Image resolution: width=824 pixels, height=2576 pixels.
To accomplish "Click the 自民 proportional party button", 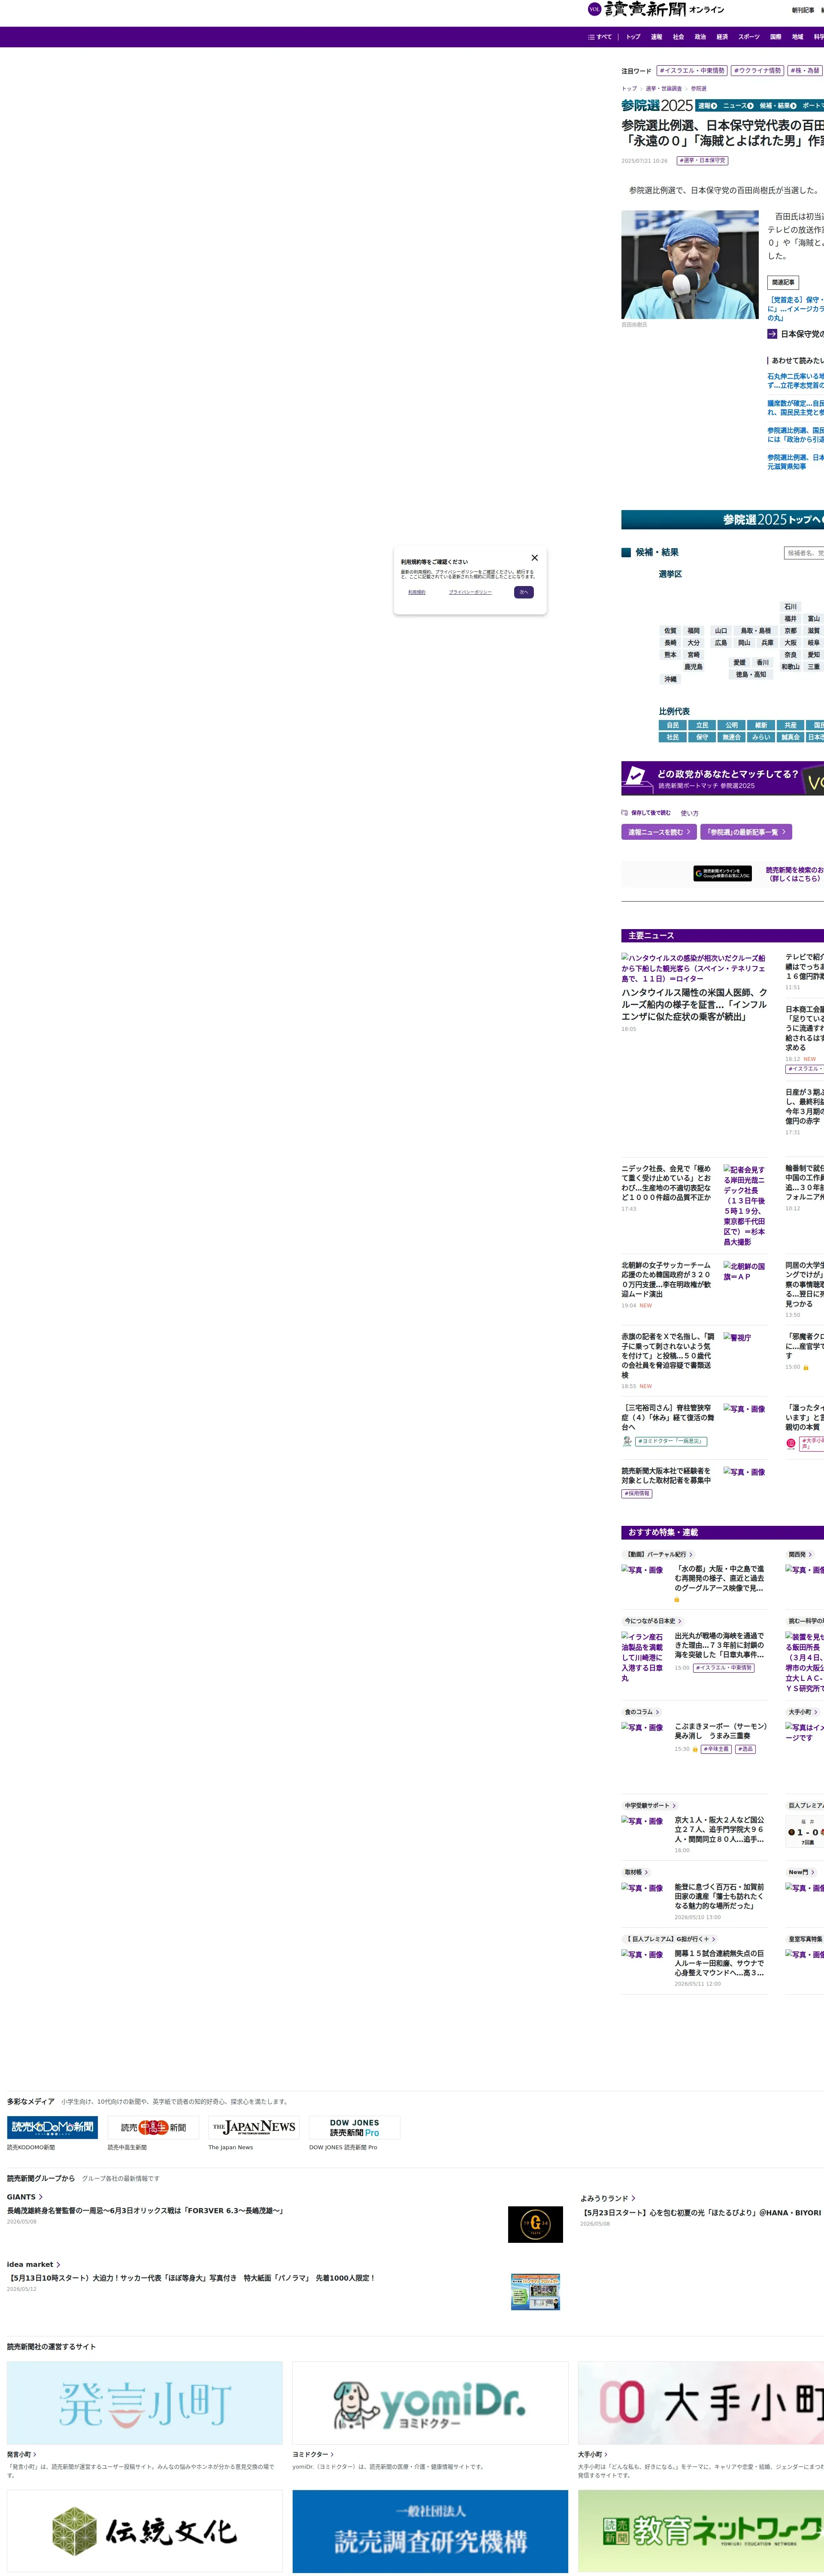I will click(673, 725).
